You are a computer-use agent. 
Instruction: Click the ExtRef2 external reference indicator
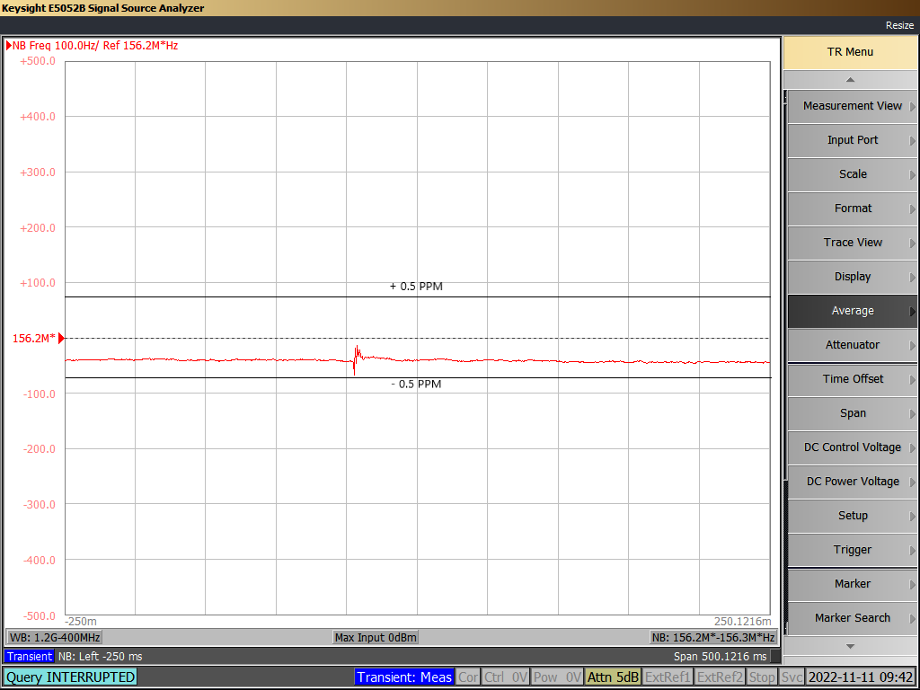[720, 677]
